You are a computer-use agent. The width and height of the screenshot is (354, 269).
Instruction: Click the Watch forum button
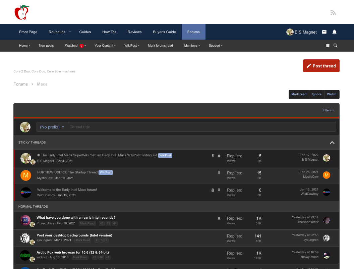[x=332, y=94]
